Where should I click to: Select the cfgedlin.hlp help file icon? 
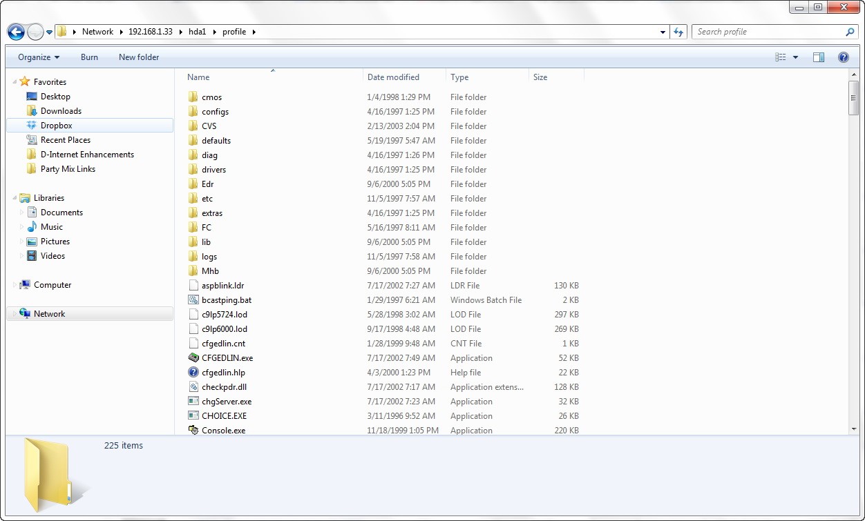[193, 373]
